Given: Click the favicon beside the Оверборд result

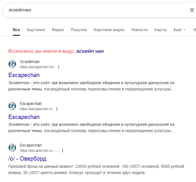Looking at the screenshot, I should [x=12, y=147].
